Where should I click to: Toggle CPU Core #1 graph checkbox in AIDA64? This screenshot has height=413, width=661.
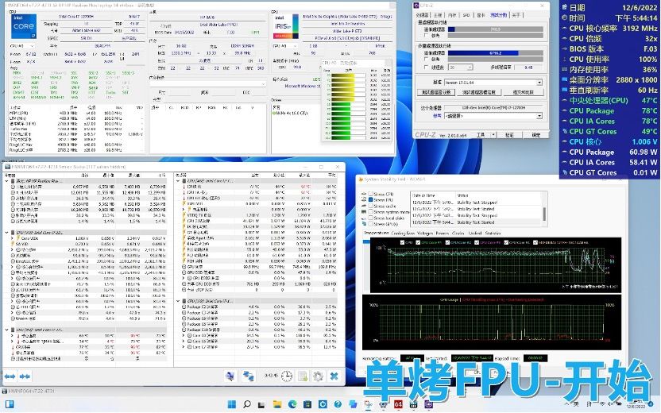(x=418, y=242)
